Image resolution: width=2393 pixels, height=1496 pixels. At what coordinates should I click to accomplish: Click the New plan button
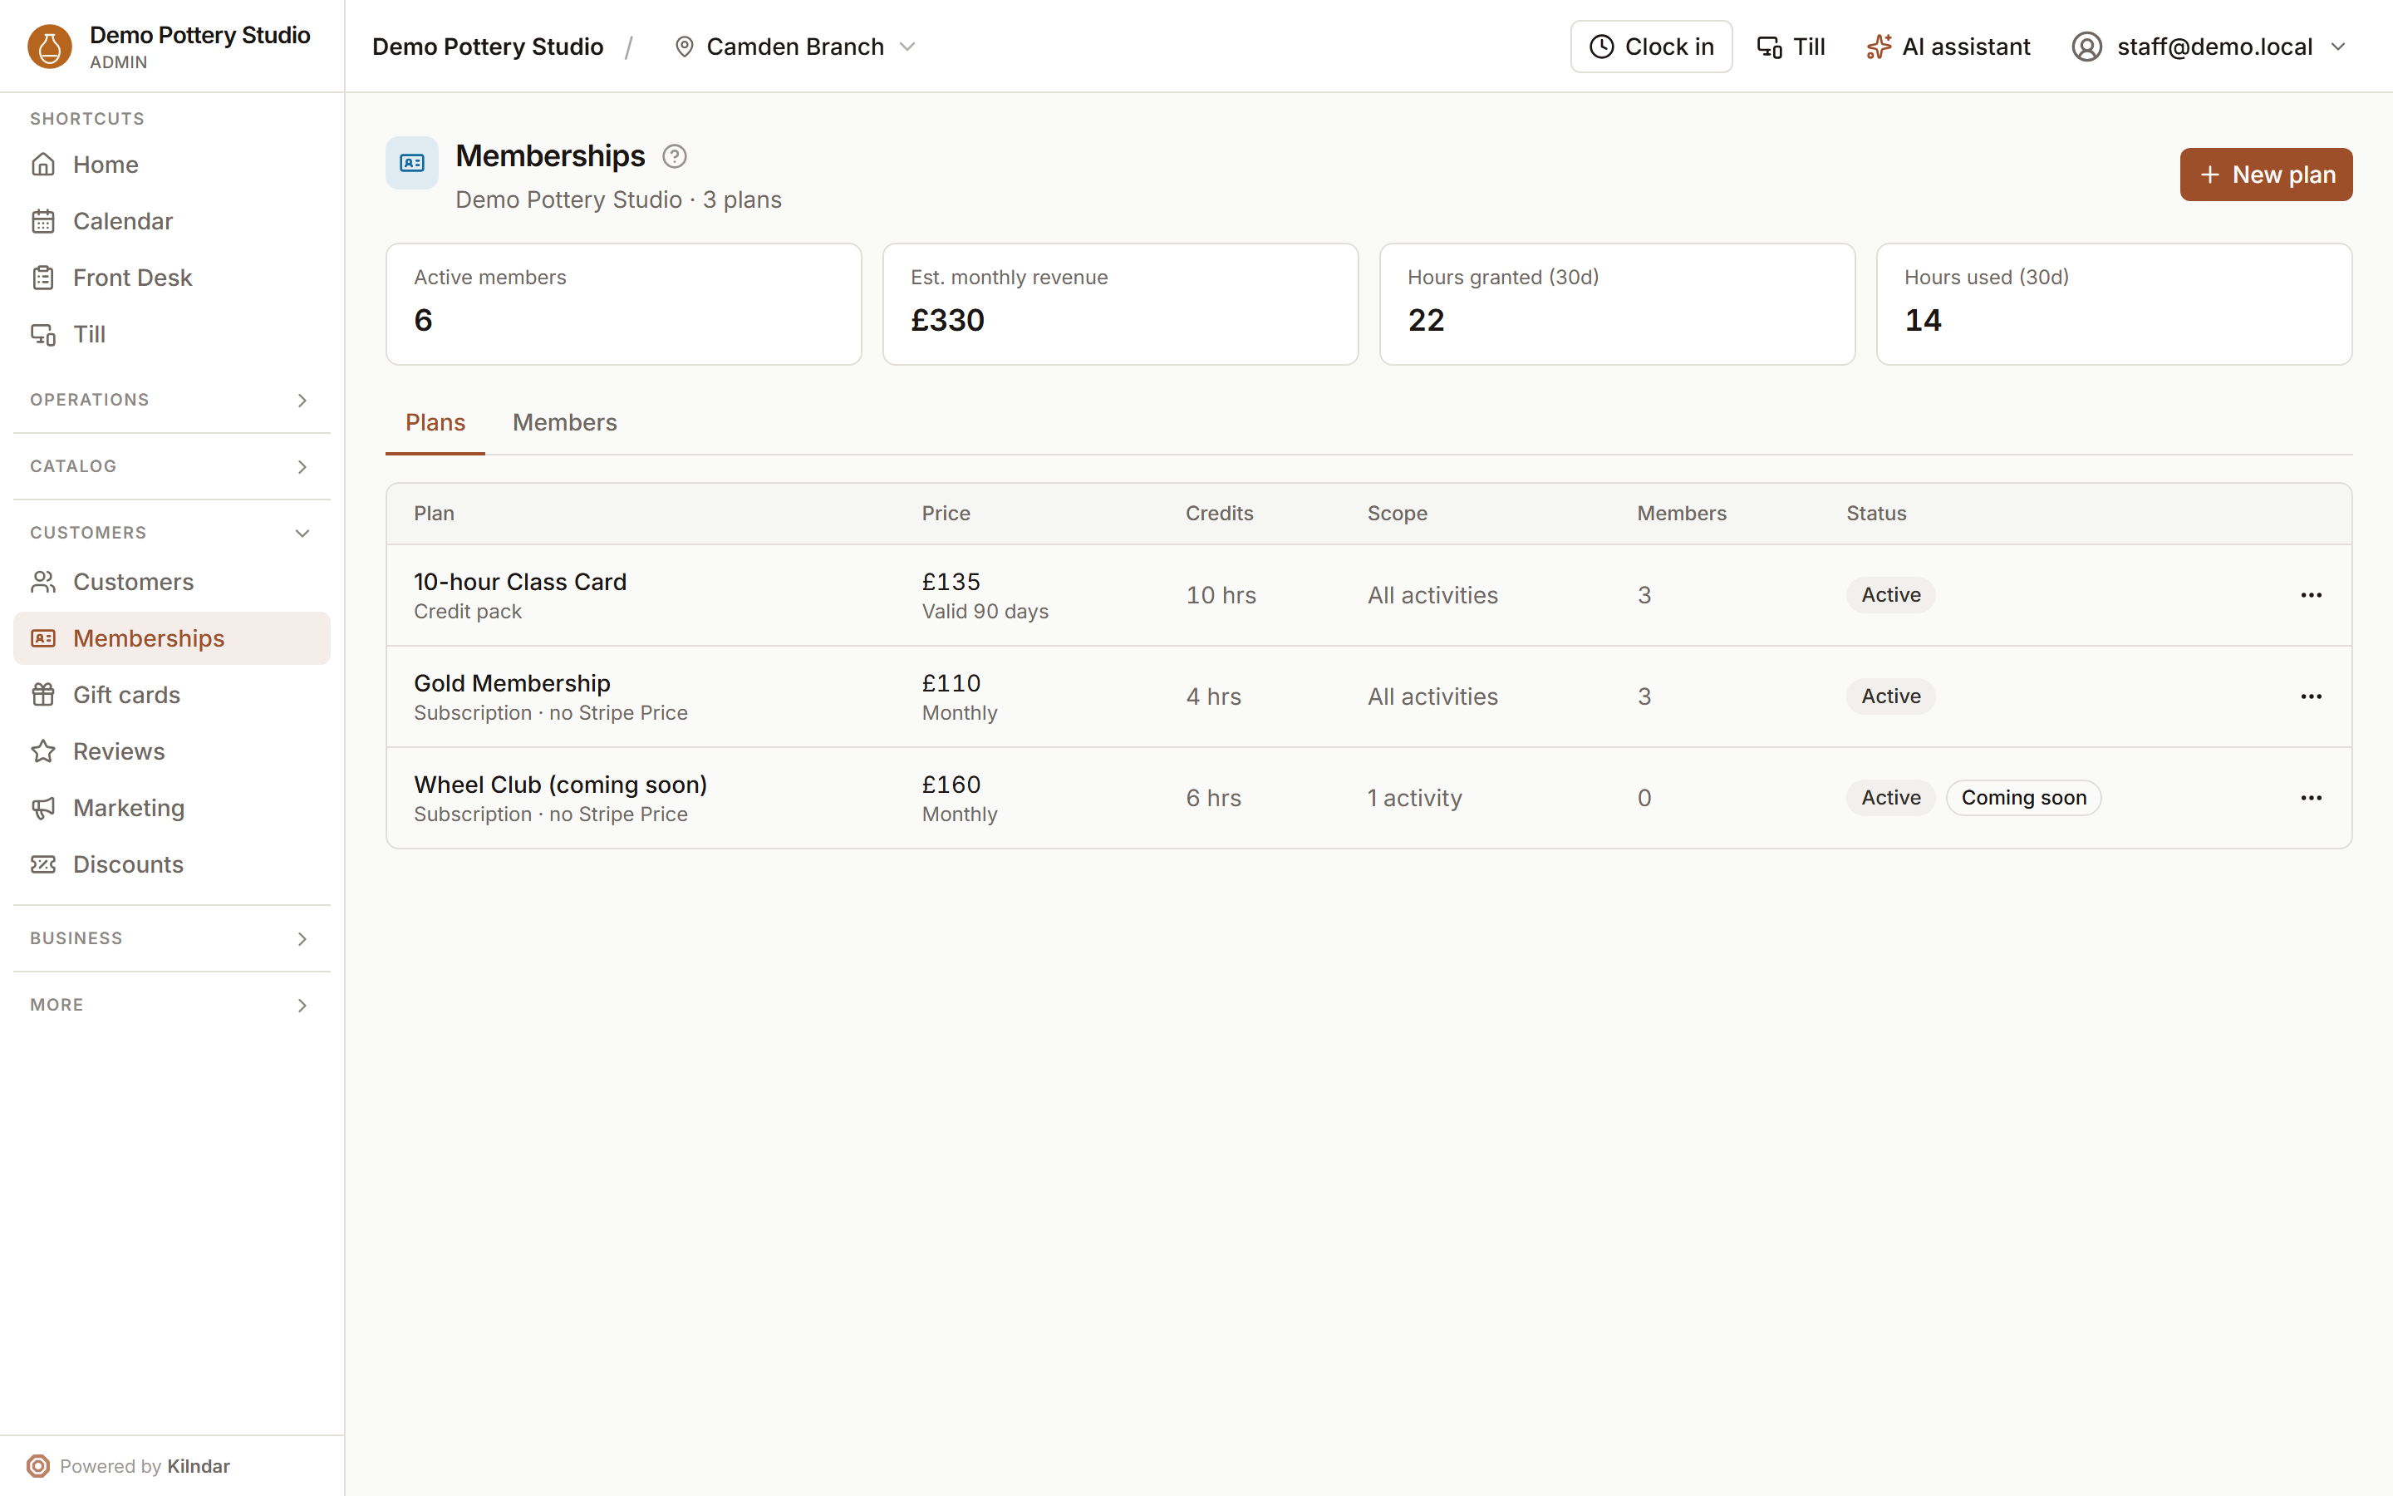pos(2265,175)
